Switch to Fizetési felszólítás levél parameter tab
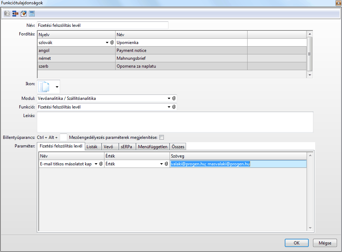 coord(61,146)
